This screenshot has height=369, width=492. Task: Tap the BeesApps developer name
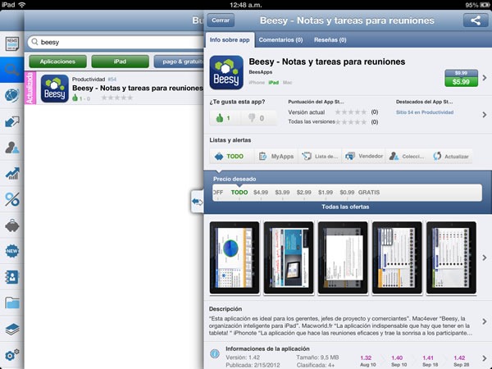(x=261, y=72)
